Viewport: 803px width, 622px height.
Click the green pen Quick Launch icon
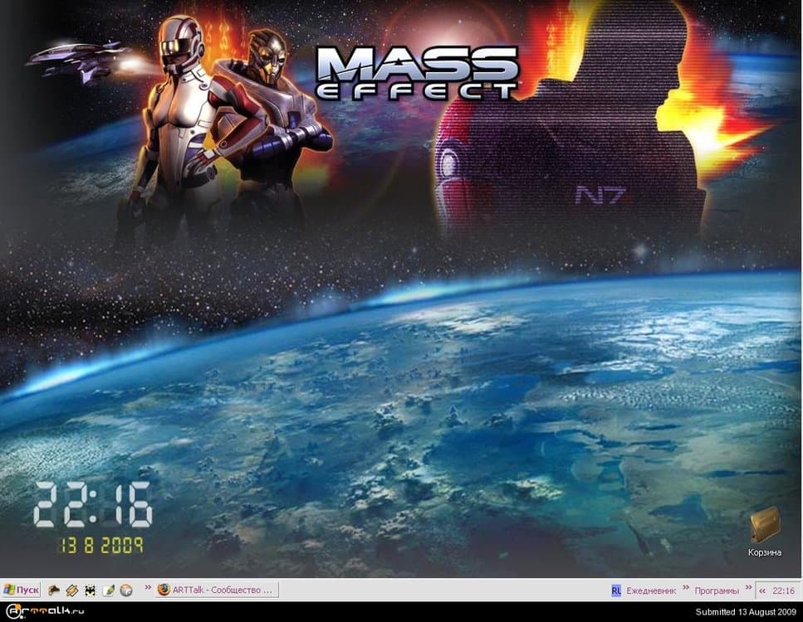click(x=108, y=590)
